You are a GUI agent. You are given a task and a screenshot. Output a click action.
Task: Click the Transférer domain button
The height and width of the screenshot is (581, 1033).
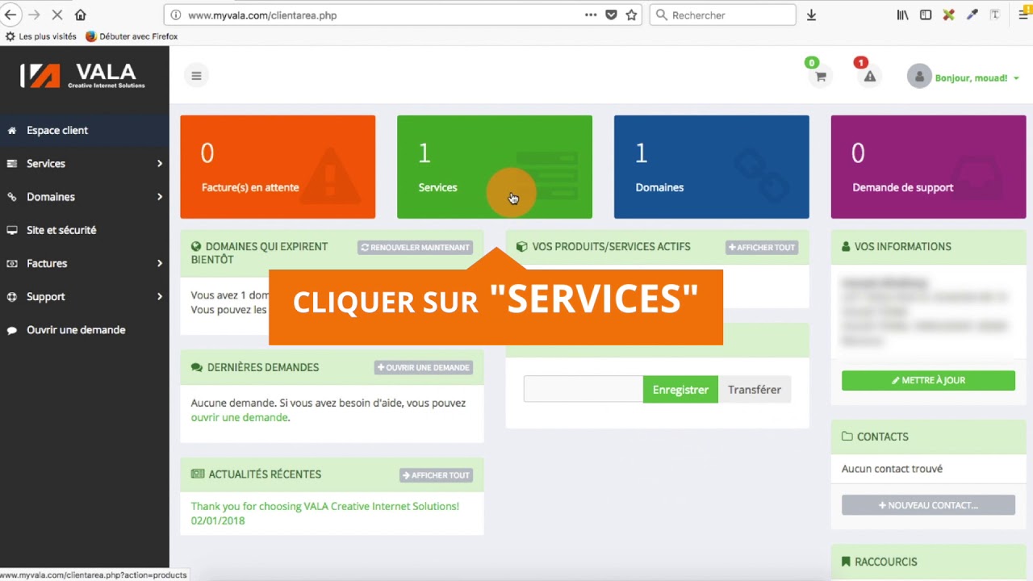tap(755, 390)
